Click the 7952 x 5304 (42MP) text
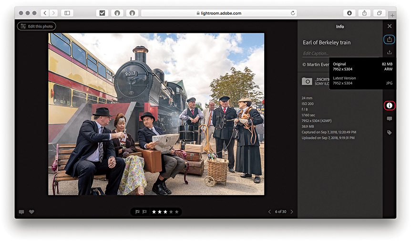Screen dimensions: 411x242 click(317, 121)
